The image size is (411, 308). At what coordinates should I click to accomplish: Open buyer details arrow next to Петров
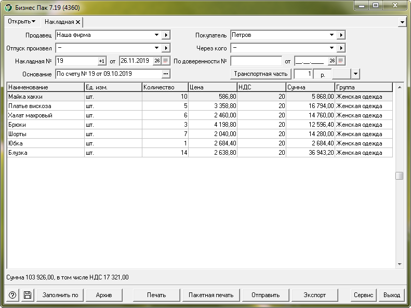341,35
